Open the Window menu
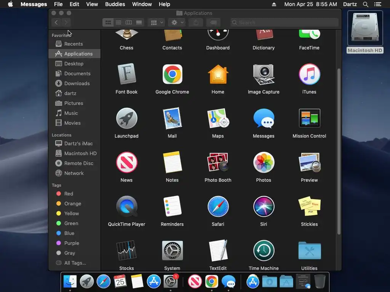Viewport: 390px width, 292px height. [142, 4]
